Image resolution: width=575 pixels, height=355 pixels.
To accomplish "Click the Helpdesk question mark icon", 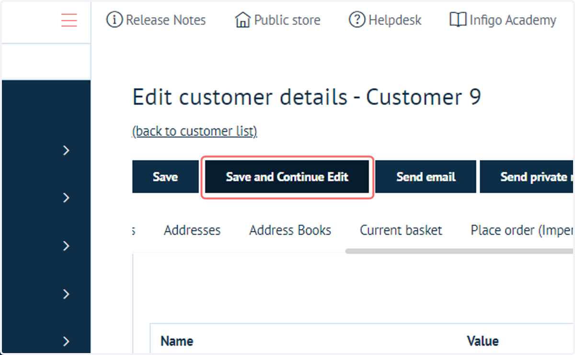I will tap(357, 20).
